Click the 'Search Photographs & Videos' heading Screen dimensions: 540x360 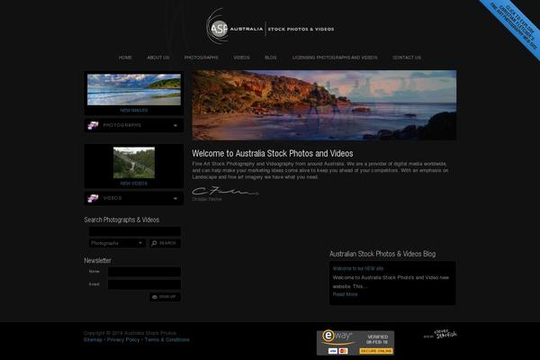click(121, 220)
